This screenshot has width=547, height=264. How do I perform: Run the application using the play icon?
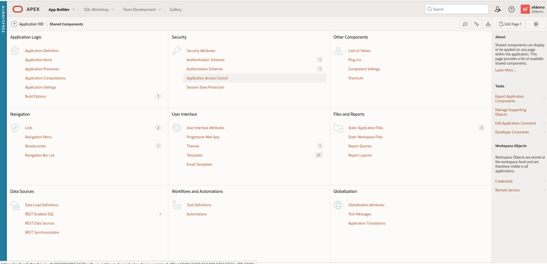536,24
